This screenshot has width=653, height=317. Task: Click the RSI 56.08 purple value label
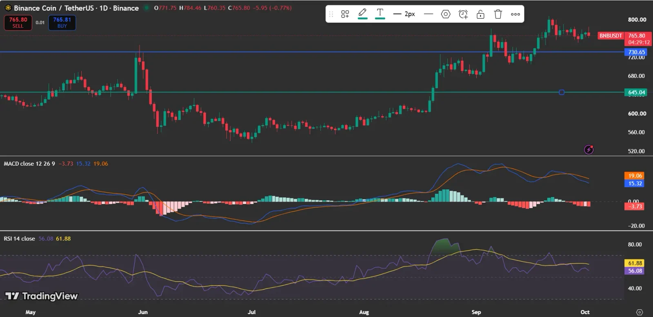(x=635, y=271)
